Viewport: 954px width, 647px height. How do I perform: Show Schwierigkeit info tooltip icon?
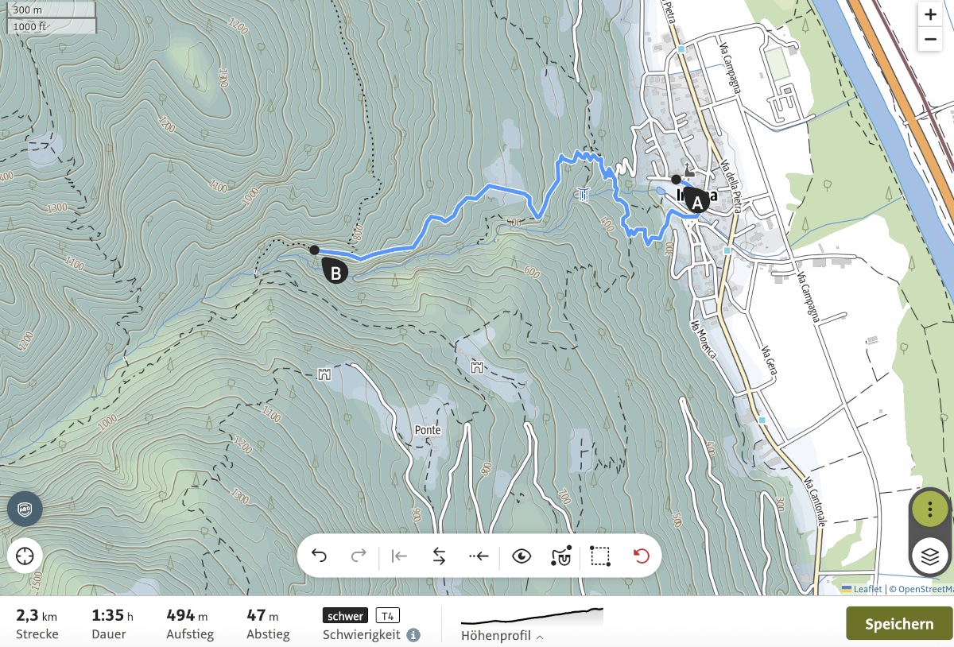(413, 635)
